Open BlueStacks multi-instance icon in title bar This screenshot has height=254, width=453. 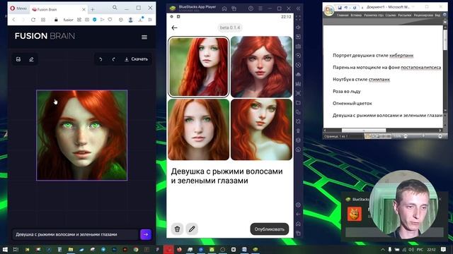pyautogui.click(x=234, y=8)
